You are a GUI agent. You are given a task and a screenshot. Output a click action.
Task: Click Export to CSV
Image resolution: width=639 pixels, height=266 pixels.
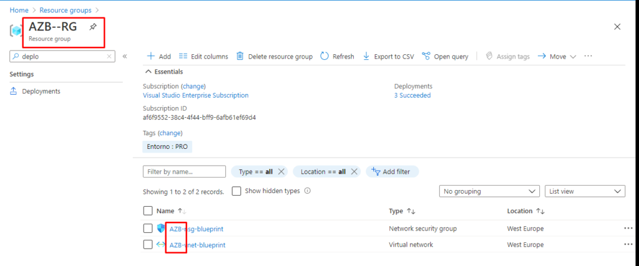click(x=388, y=57)
